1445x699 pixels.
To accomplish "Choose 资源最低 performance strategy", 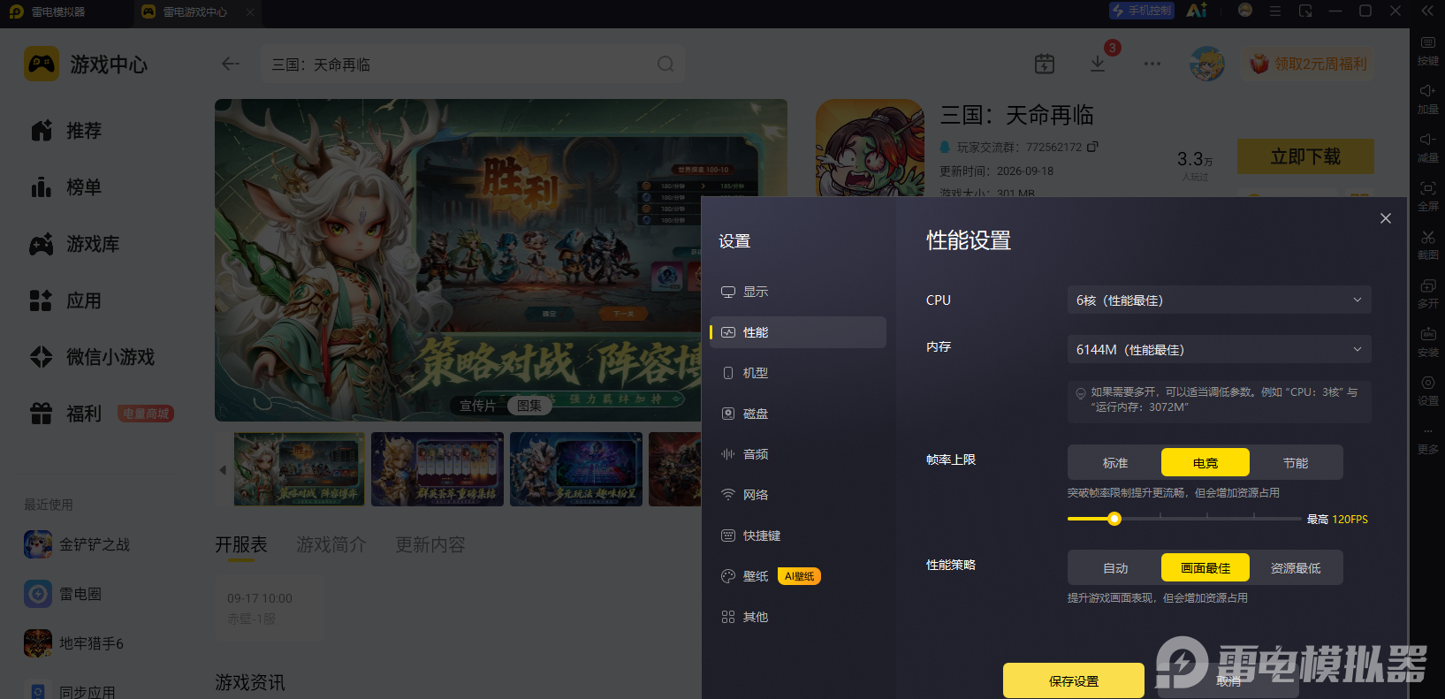I will tap(1296, 567).
